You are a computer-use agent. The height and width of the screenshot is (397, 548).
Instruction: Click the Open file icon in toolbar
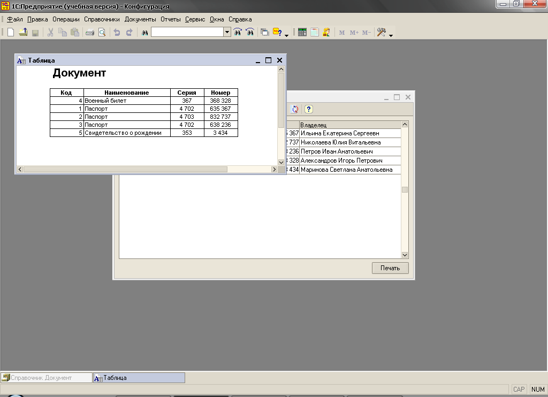pyautogui.click(x=23, y=33)
